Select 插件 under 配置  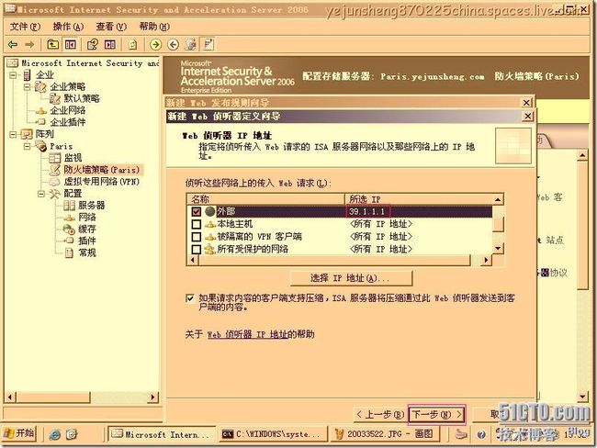click(x=87, y=241)
